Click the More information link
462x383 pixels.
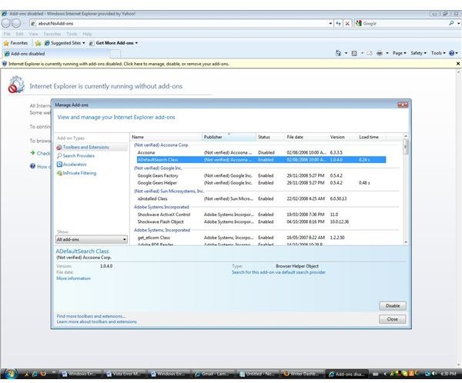tap(73, 278)
